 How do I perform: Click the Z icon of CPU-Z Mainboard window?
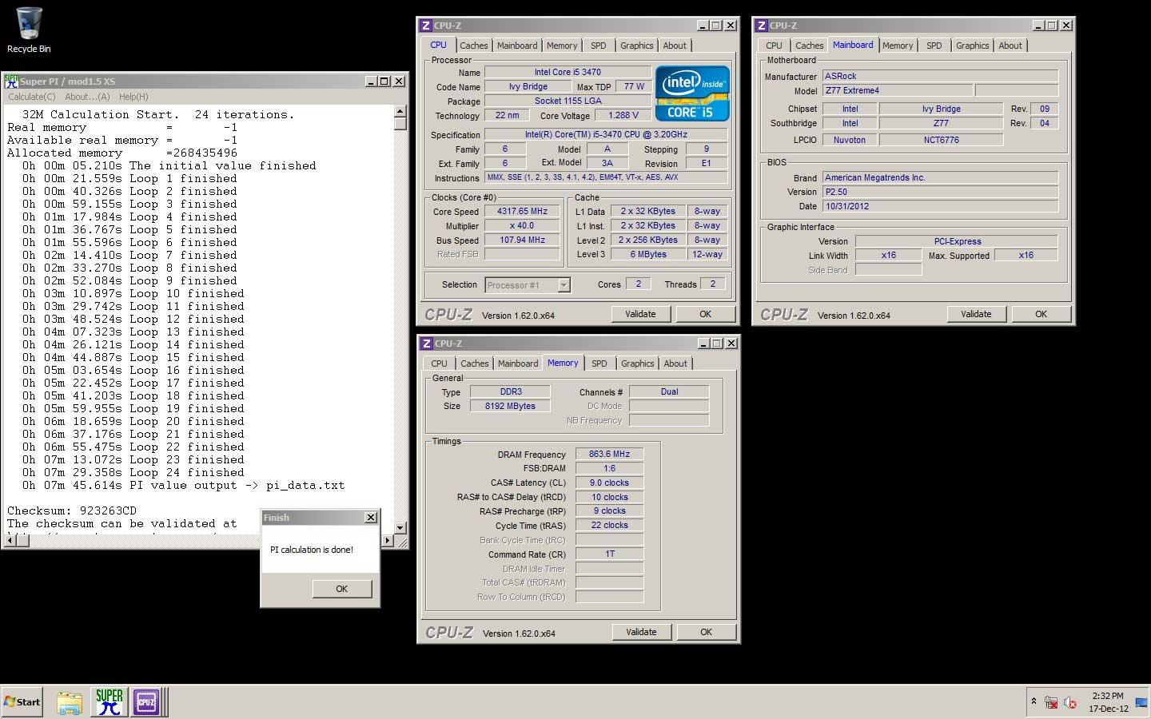coord(762,26)
